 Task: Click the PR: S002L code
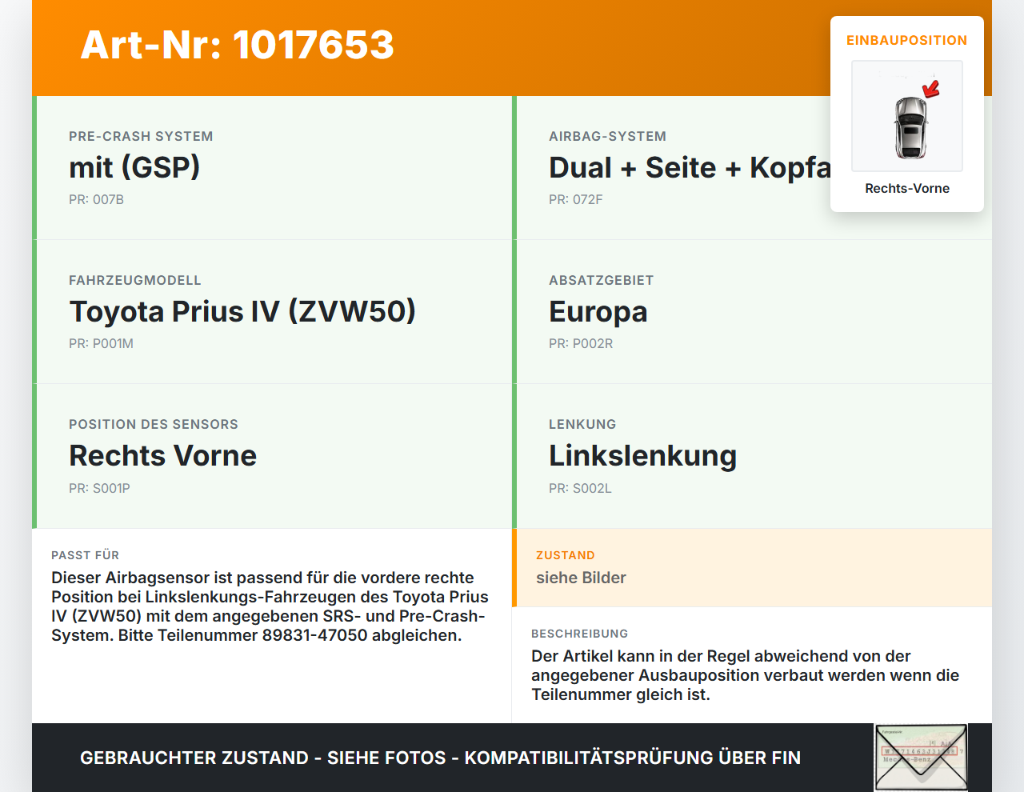tap(580, 488)
